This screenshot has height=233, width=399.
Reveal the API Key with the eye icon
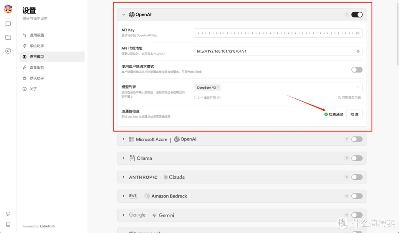pyautogui.click(x=357, y=33)
